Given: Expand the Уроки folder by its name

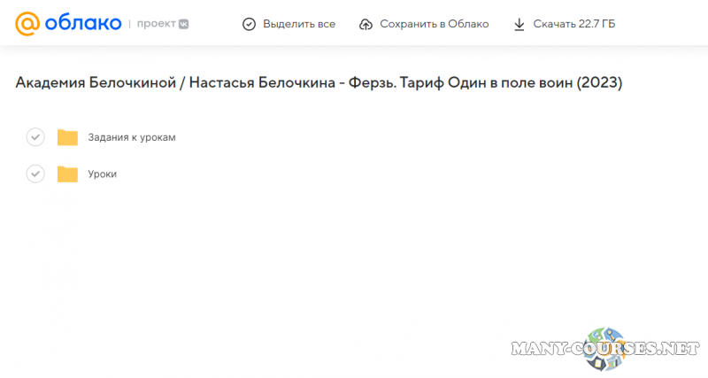Looking at the screenshot, I should pos(103,174).
